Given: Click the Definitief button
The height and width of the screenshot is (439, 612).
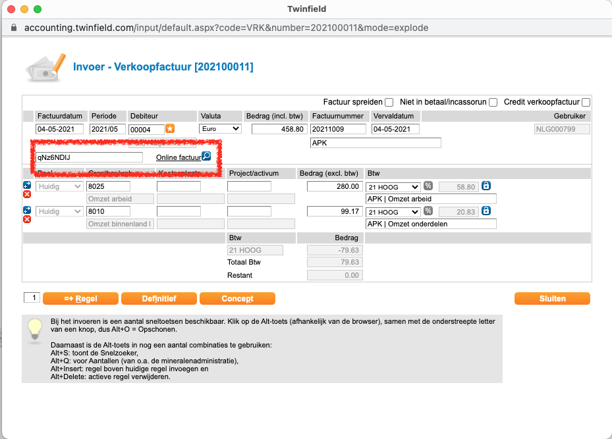Looking at the screenshot, I should [159, 299].
